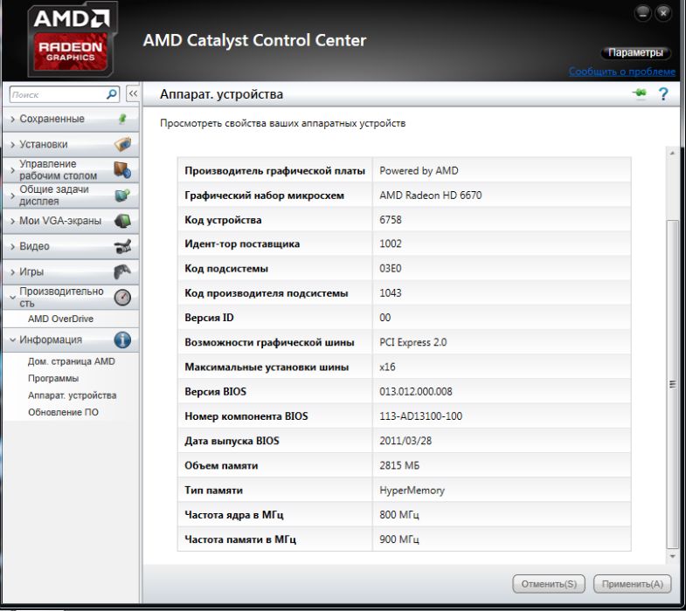Image resolution: width=686 pixels, height=611 pixels.
Task: Click the Сохраненные green pin icon
Action: tap(123, 119)
